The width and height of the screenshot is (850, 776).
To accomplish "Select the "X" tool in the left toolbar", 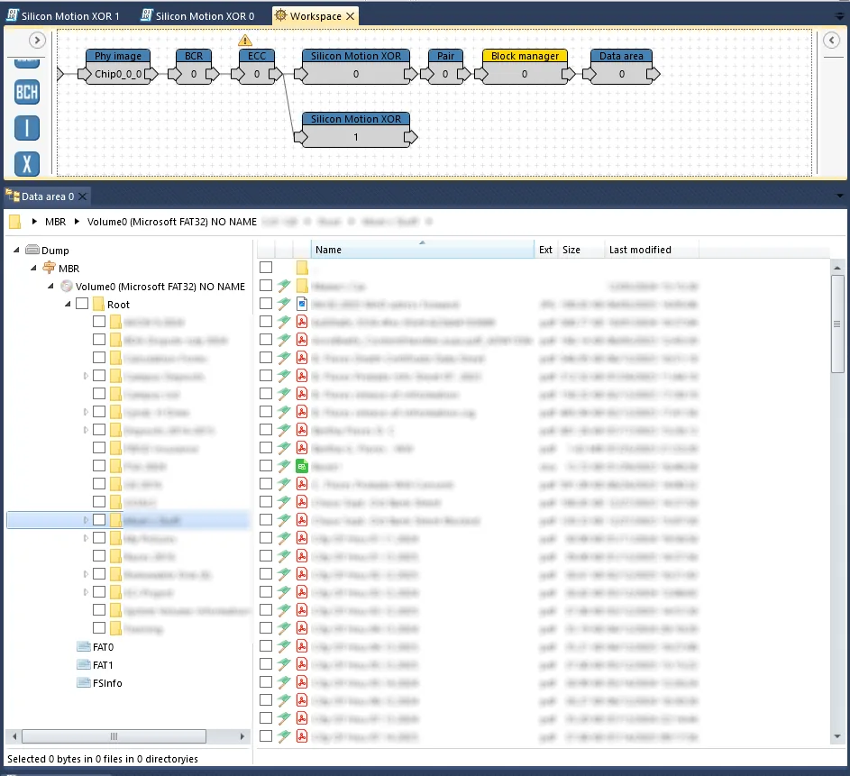I will (26, 164).
